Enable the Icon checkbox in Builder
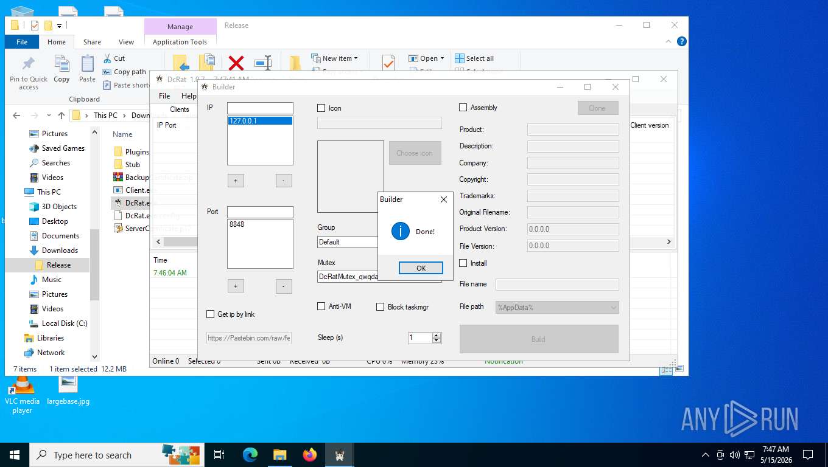The image size is (828, 467). (x=321, y=108)
